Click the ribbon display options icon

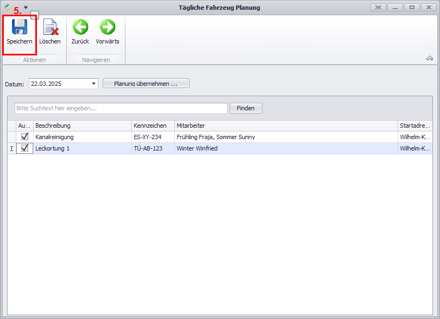(378, 8)
